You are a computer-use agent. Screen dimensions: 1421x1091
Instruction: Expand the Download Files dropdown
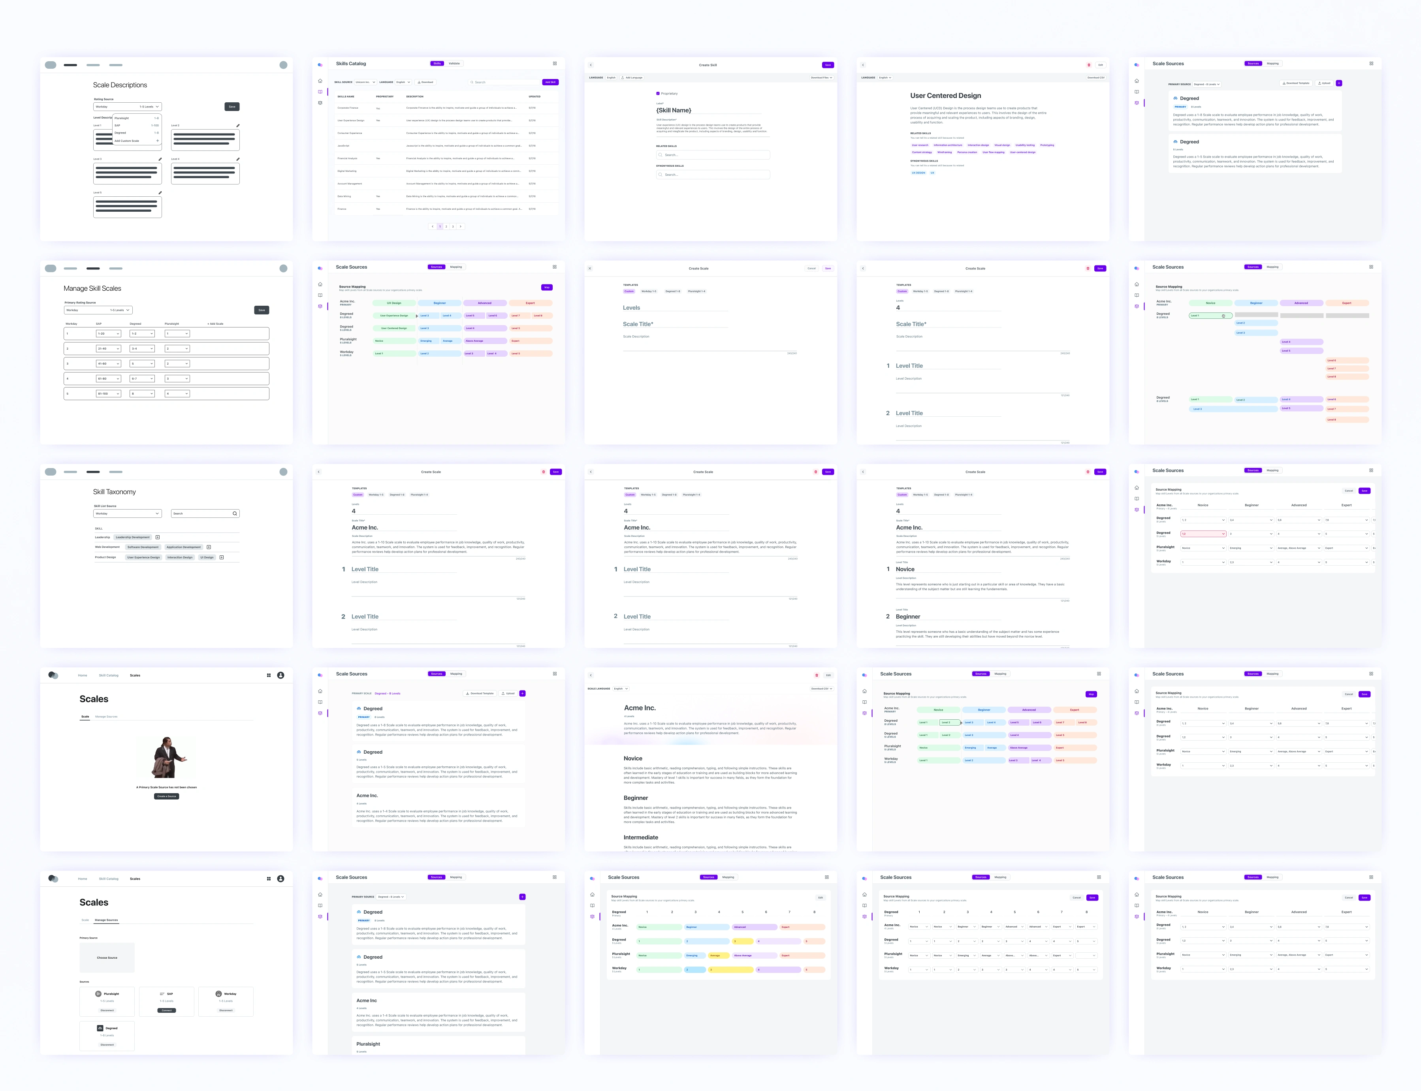[822, 77]
